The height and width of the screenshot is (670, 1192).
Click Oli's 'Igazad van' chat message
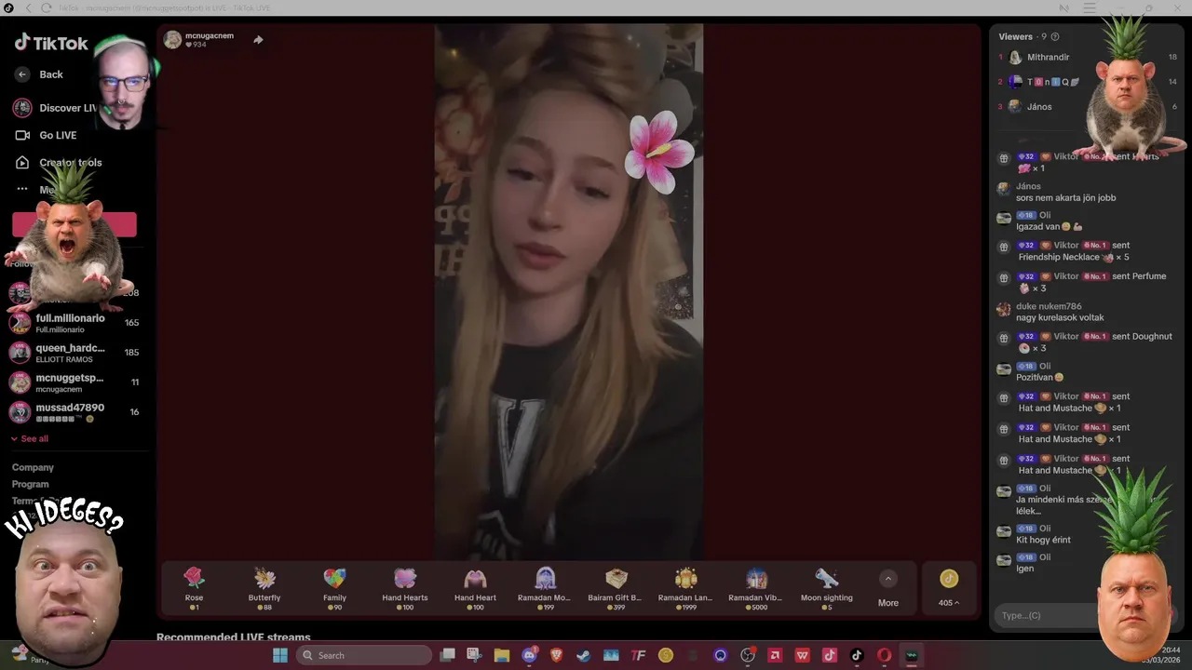[1049, 226]
